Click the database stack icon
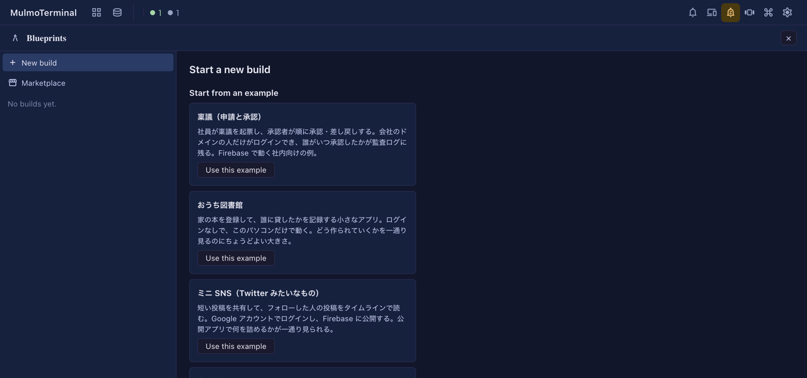The height and width of the screenshot is (378, 807). (117, 13)
